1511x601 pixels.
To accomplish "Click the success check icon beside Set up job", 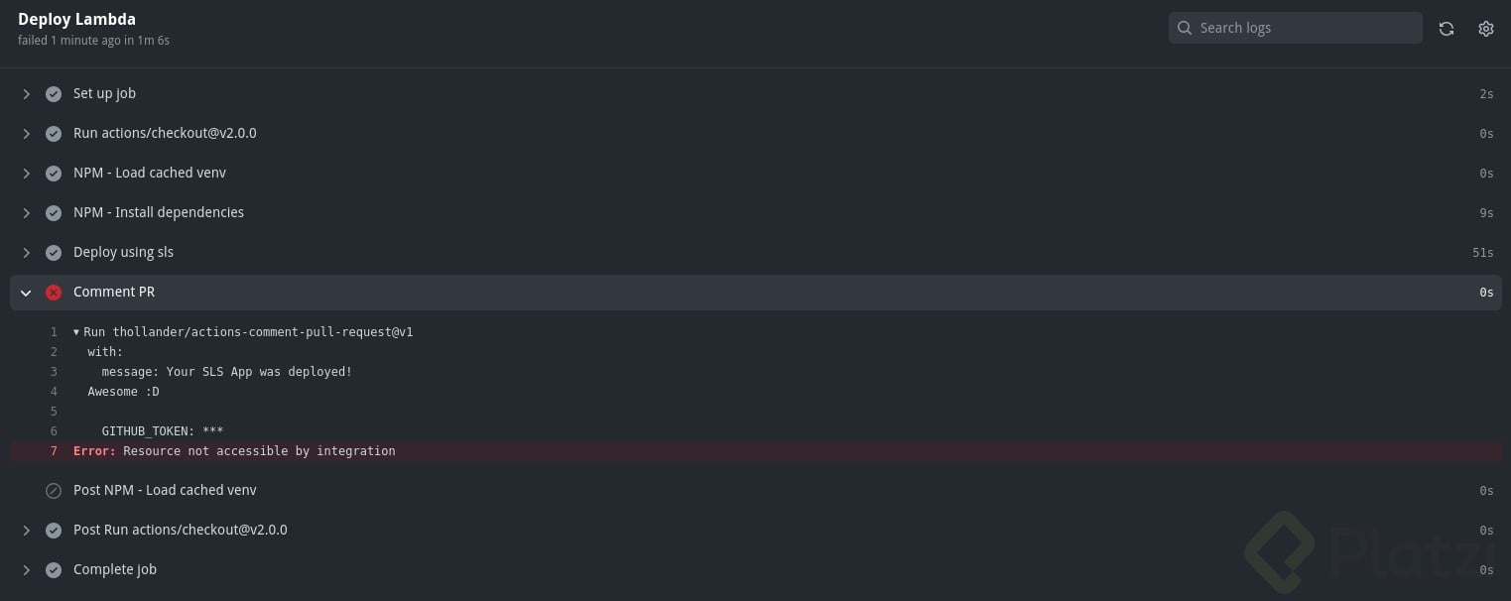I will [x=54, y=94].
